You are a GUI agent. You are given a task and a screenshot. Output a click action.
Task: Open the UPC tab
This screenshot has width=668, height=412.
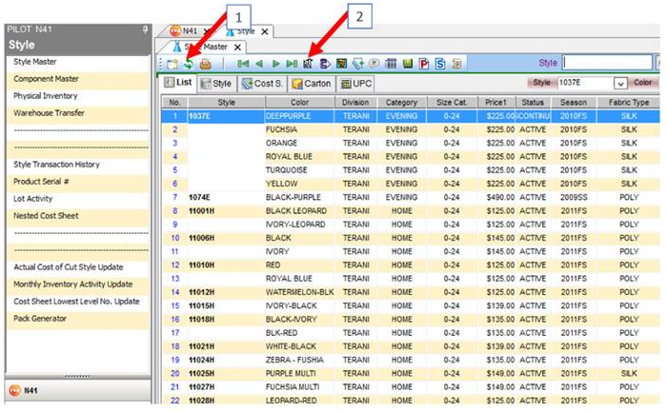pos(356,84)
